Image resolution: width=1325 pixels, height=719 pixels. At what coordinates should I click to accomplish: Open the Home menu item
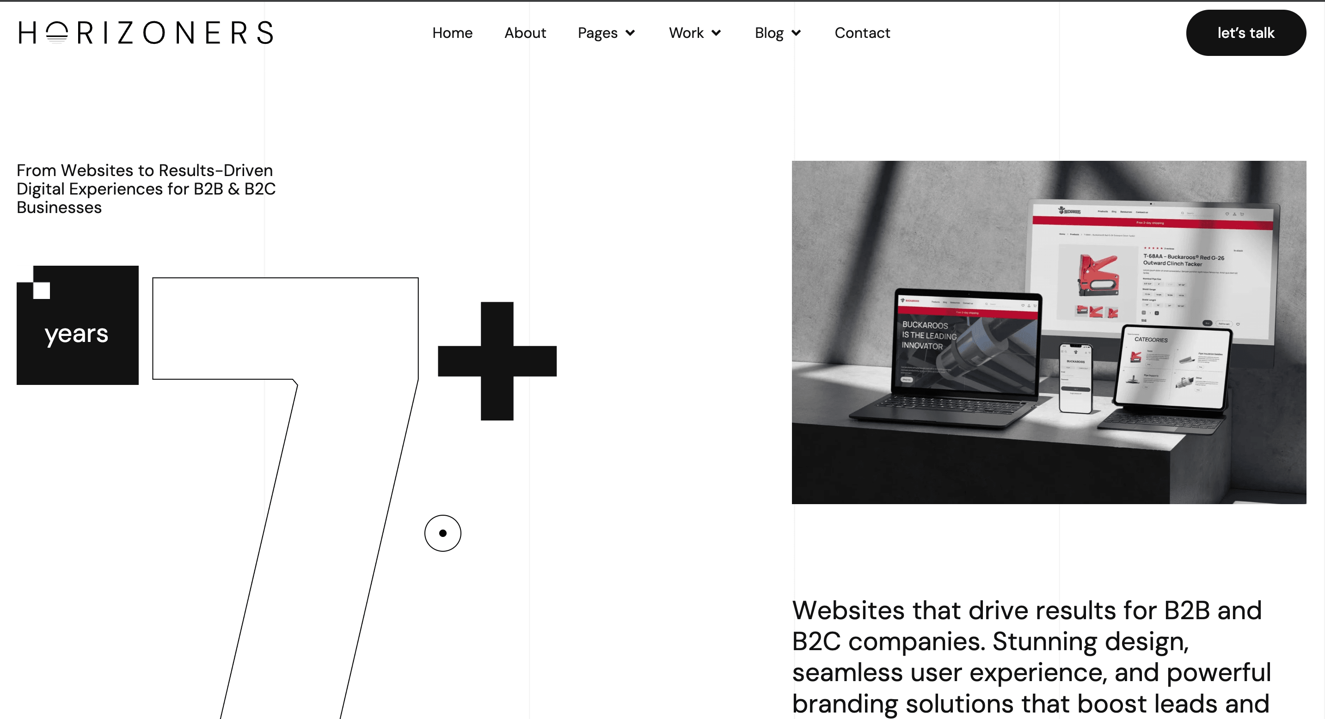click(x=452, y=33)
